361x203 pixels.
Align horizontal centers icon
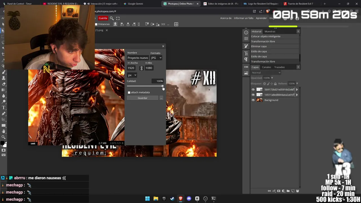coord(128,24)
